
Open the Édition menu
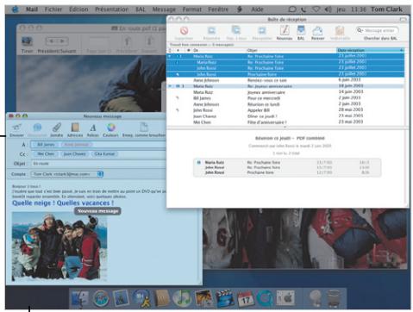tap(78, 9)
